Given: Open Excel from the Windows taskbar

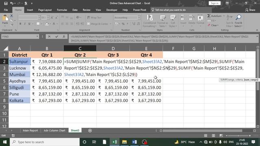Looking at the screenshot, I should point(115,142).
